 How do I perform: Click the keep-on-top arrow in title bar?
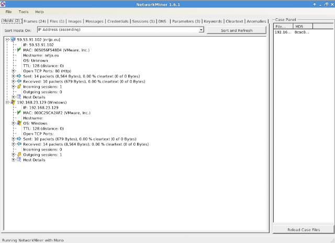tap(315, 4)
